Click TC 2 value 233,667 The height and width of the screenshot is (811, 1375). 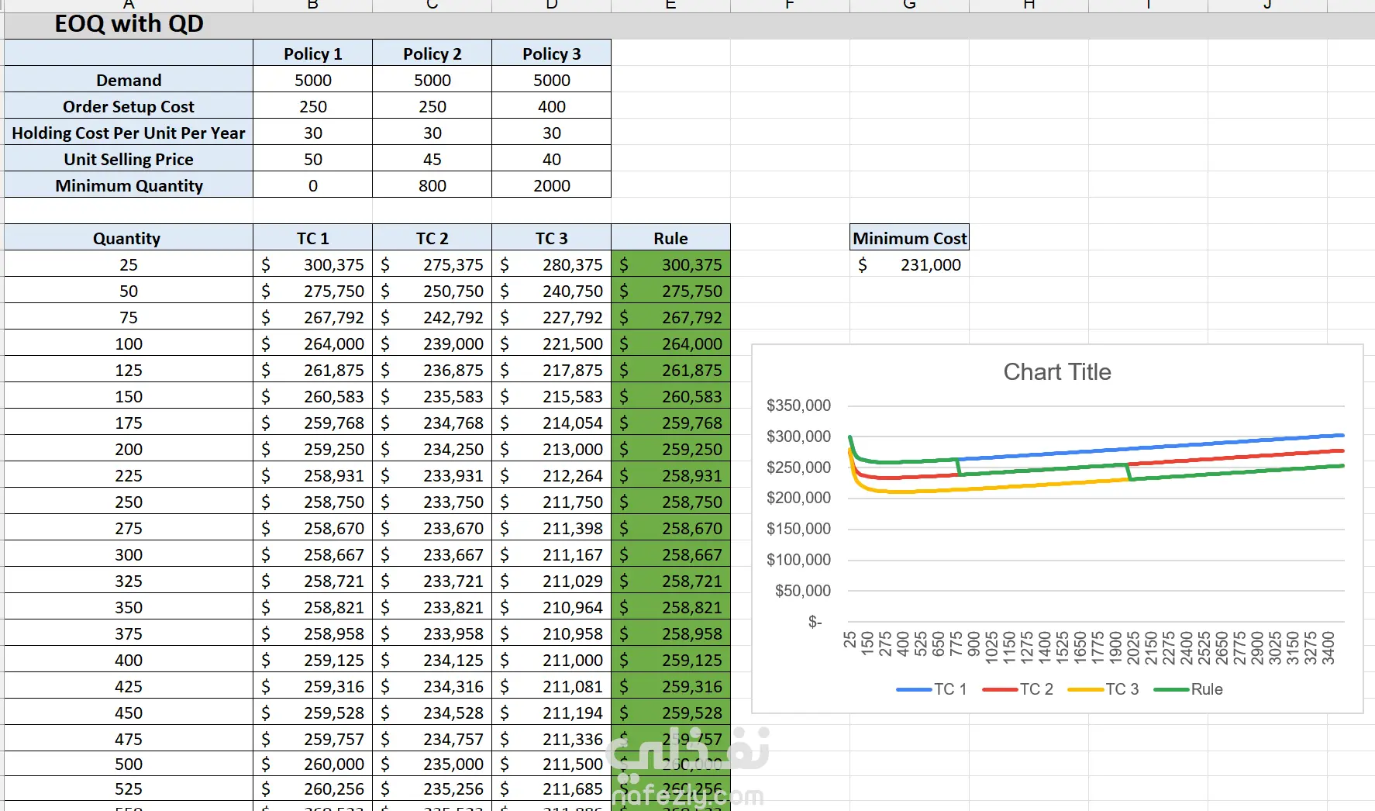tap(432, 554)
